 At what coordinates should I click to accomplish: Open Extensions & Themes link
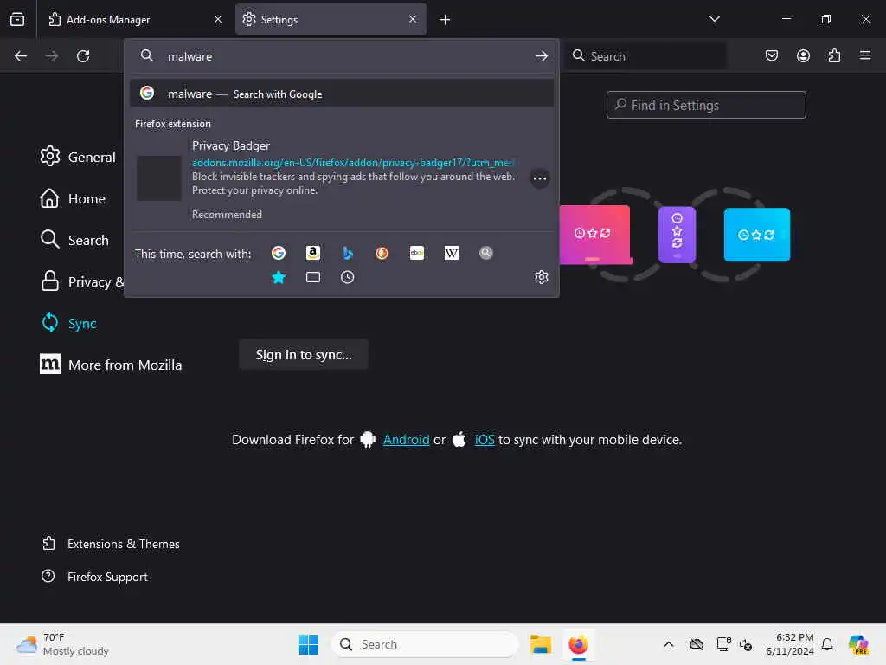(111, 544)
